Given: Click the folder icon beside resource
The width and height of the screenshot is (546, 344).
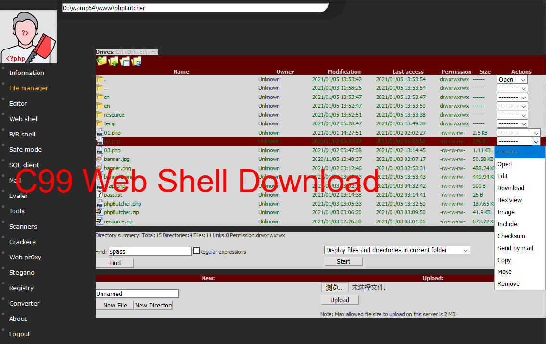Looking at the screenshot, I should coord(100,114).
